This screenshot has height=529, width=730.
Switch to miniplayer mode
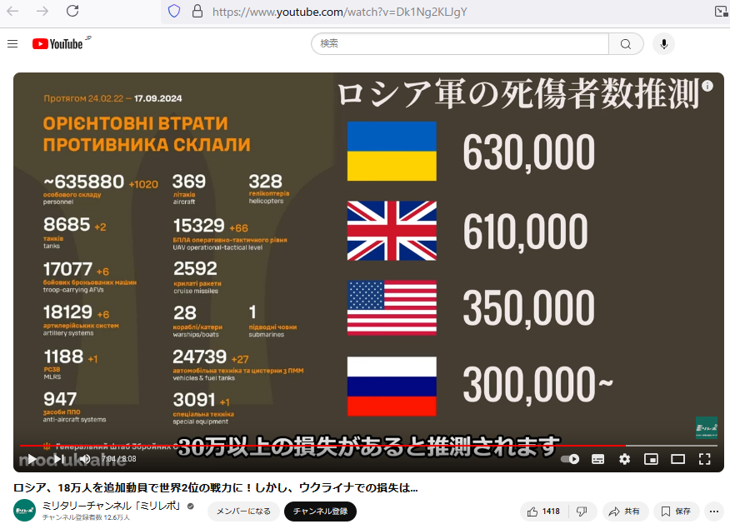coord(651,459)
